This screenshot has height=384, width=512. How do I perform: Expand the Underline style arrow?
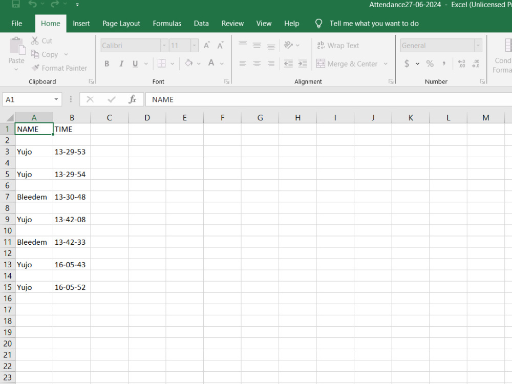point(146,63)
